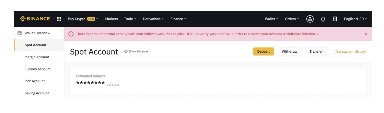
Task: Click the app download icon
Action: 335,19
